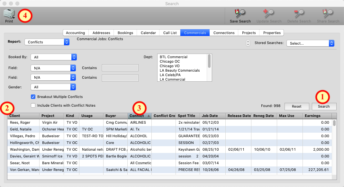Sort by the Buyer column header

(x=116, y=116)
